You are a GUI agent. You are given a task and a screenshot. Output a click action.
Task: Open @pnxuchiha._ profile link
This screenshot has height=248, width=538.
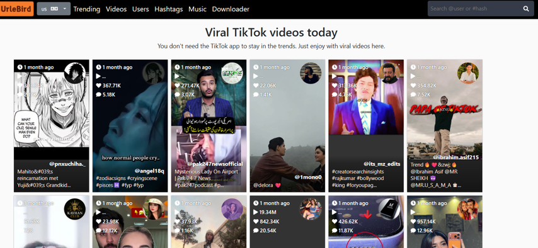click(67, 164)
